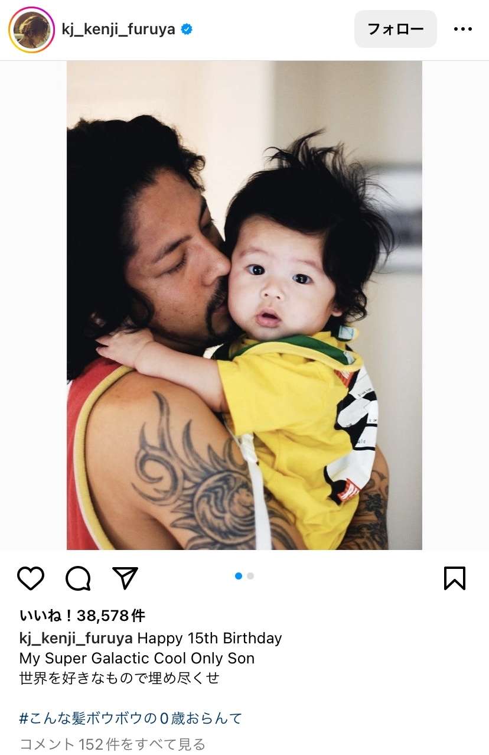Like the post with the heart icon
Image resolution: width=489 pixels, height=755 pixels.
pos(31,578)
